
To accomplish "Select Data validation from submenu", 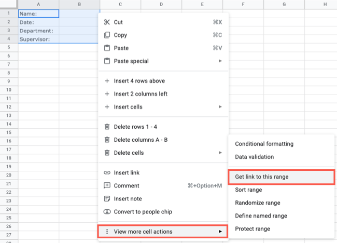I will 254,157.
